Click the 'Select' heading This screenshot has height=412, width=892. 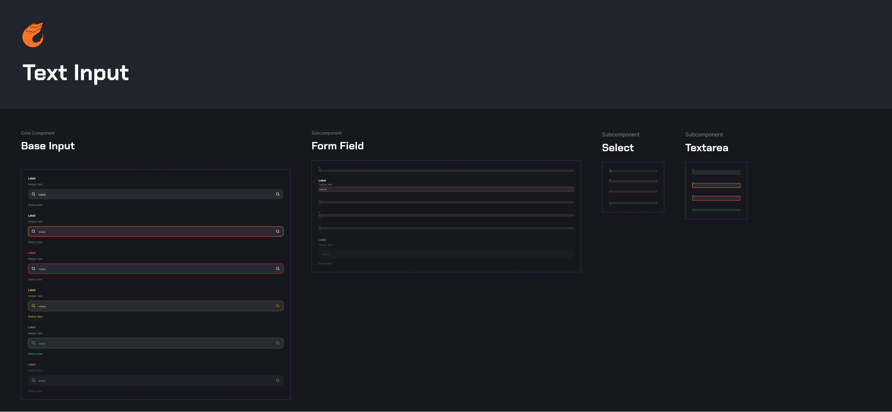click(618, 148)
